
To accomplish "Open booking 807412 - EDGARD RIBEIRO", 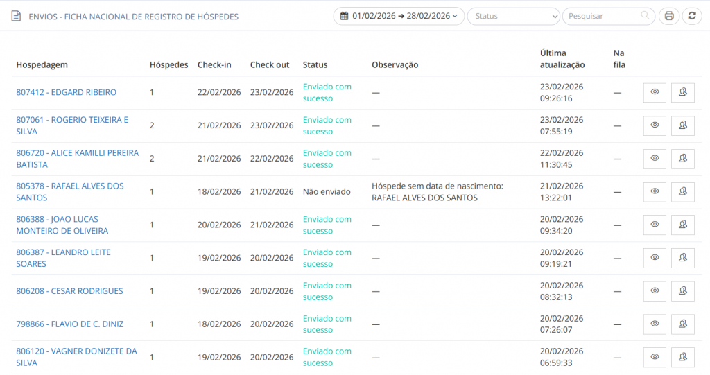I will tap(67, 92).
